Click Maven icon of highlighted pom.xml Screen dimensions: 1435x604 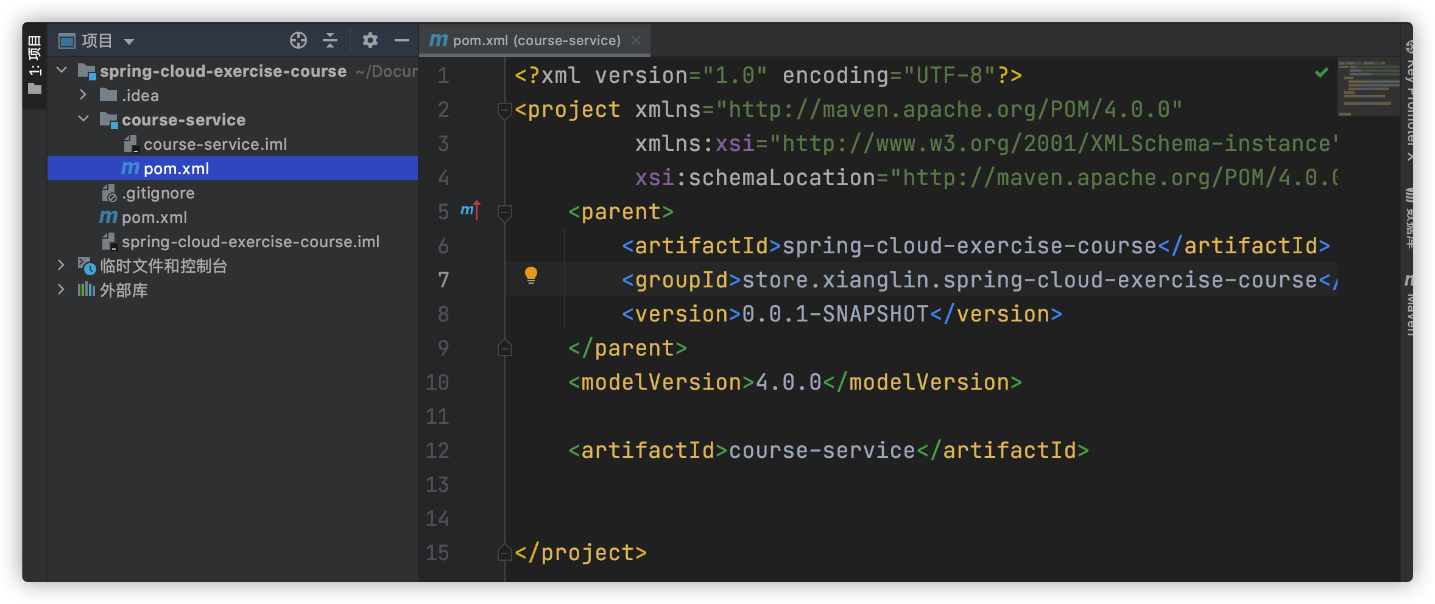click(x=130, y=168)
